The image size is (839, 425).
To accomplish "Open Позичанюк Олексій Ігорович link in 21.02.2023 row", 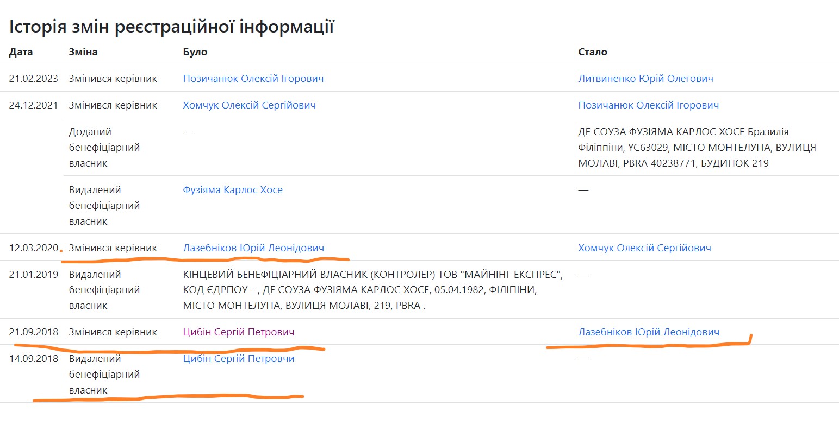I will click(253, 79).
